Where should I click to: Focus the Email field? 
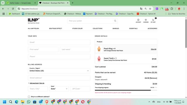[59, 42]
